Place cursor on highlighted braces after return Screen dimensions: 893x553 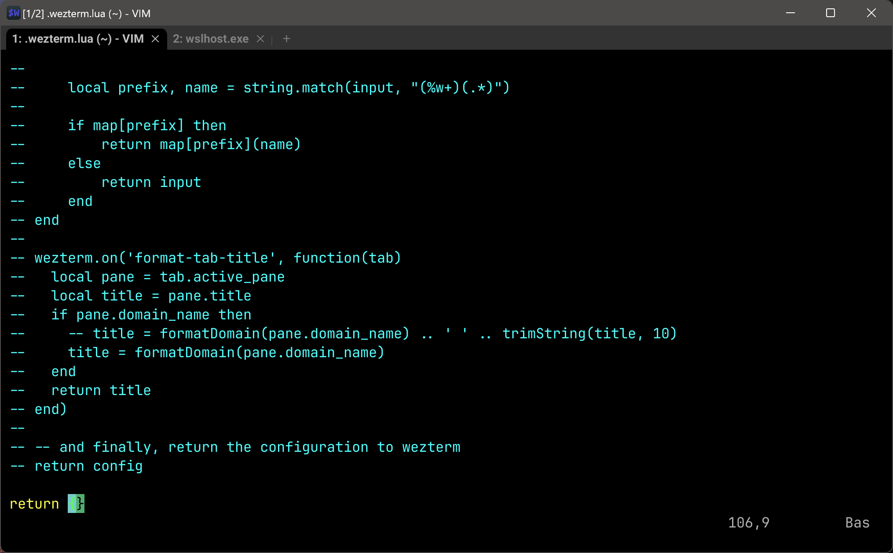[76, 504]
